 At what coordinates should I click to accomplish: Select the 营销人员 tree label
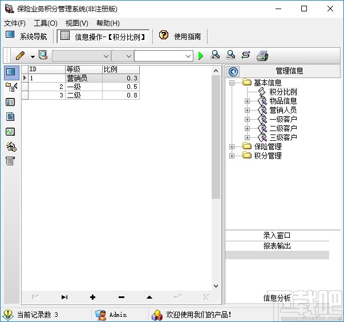pyautogui.click(x=283, y=110)
